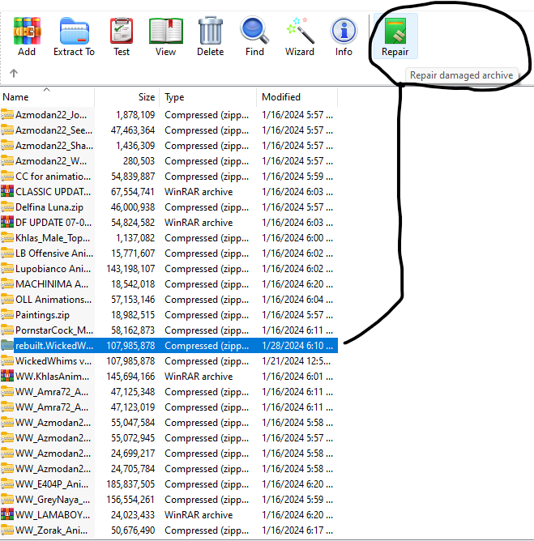Click the zip icon beside OLL Animations...

click(7, 299)
